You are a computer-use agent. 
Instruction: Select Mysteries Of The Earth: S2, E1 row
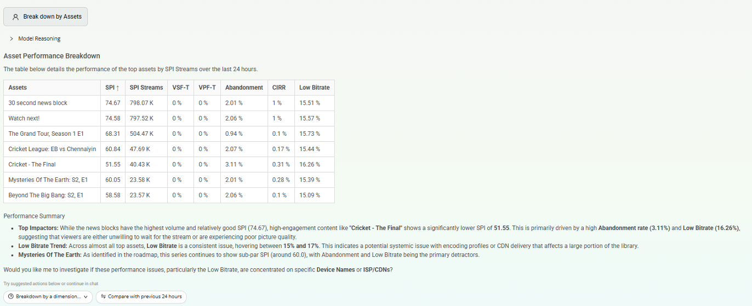click(169, 180)
